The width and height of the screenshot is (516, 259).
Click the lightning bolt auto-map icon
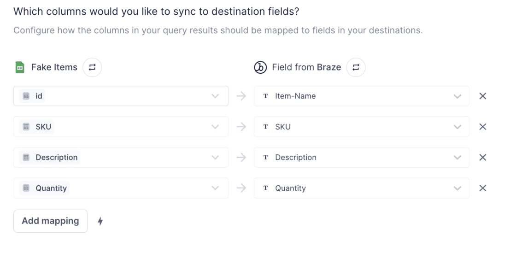coord(100,222)
